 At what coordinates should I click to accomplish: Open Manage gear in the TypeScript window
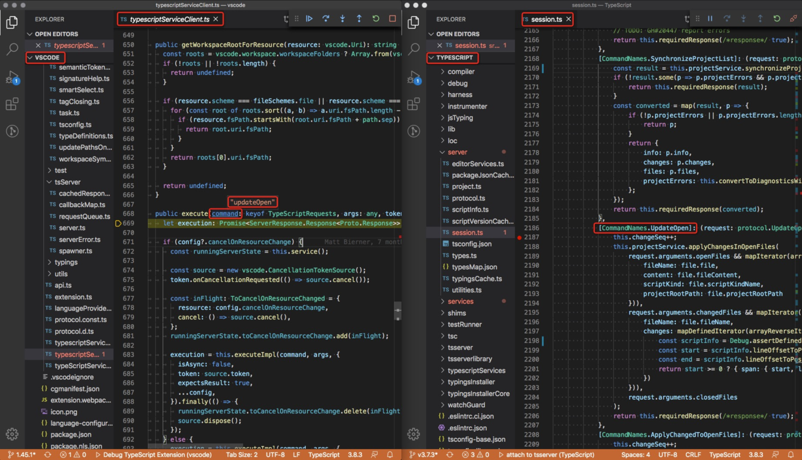coord(414,433)
